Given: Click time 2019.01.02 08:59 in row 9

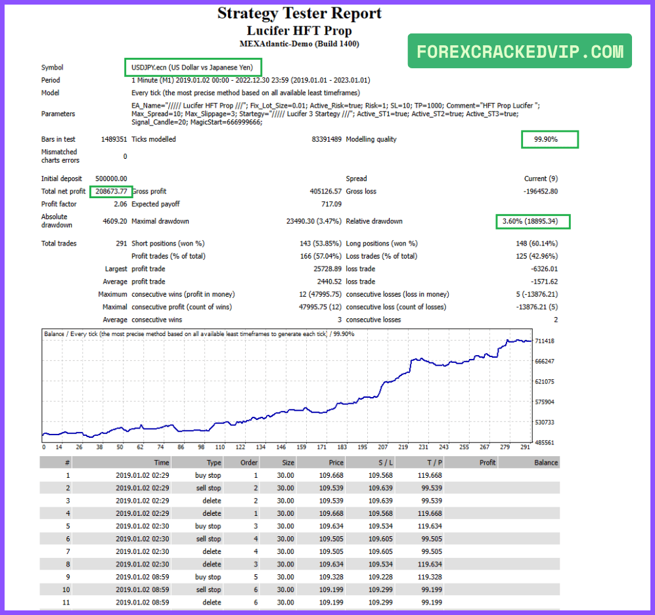Looking at the screenshot, I should pyautogui.click(x=143, y=578).
